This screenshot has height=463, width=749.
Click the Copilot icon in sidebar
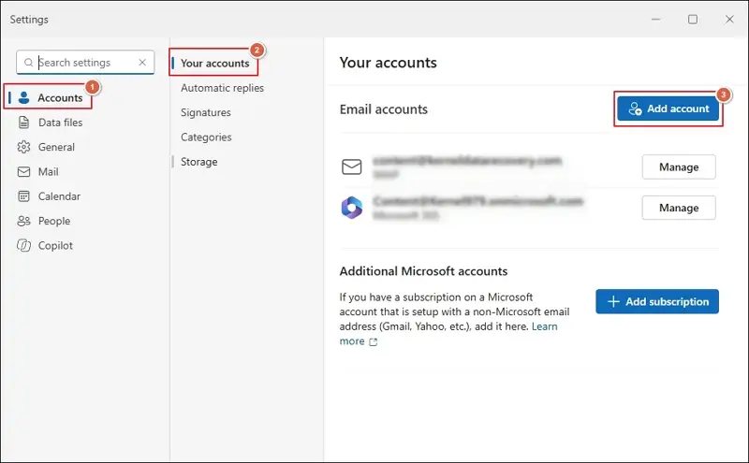tap(23, 245)
